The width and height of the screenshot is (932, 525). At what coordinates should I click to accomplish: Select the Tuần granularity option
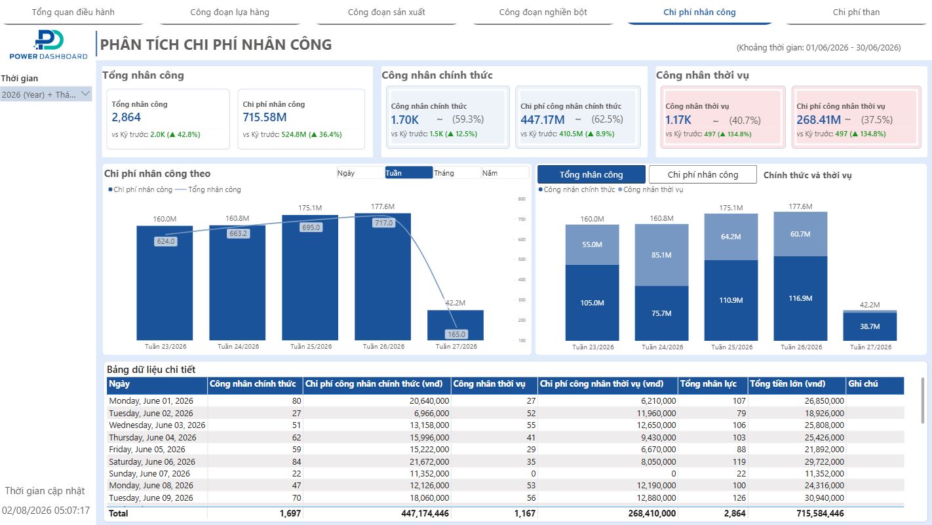click(x=408, y=173)
